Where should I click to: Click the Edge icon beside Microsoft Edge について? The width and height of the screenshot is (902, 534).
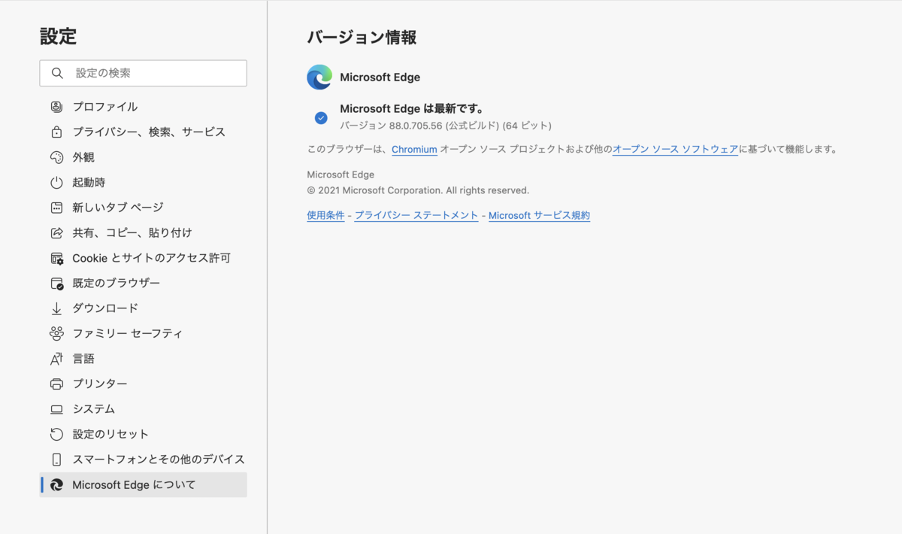56,485
